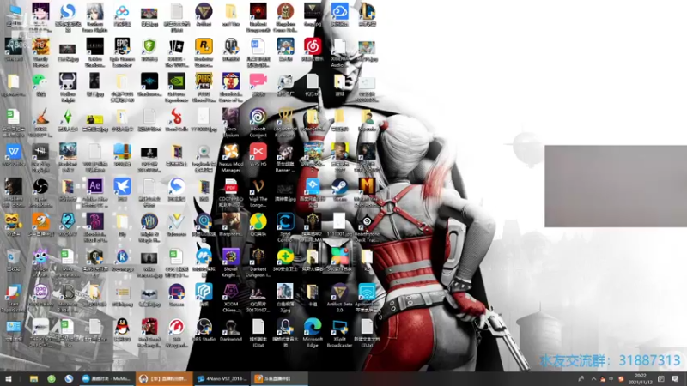The height and width of the screenshot is (386, 687).
Task: Select the This PC desktop icon
Action: (x=14, y=11)
